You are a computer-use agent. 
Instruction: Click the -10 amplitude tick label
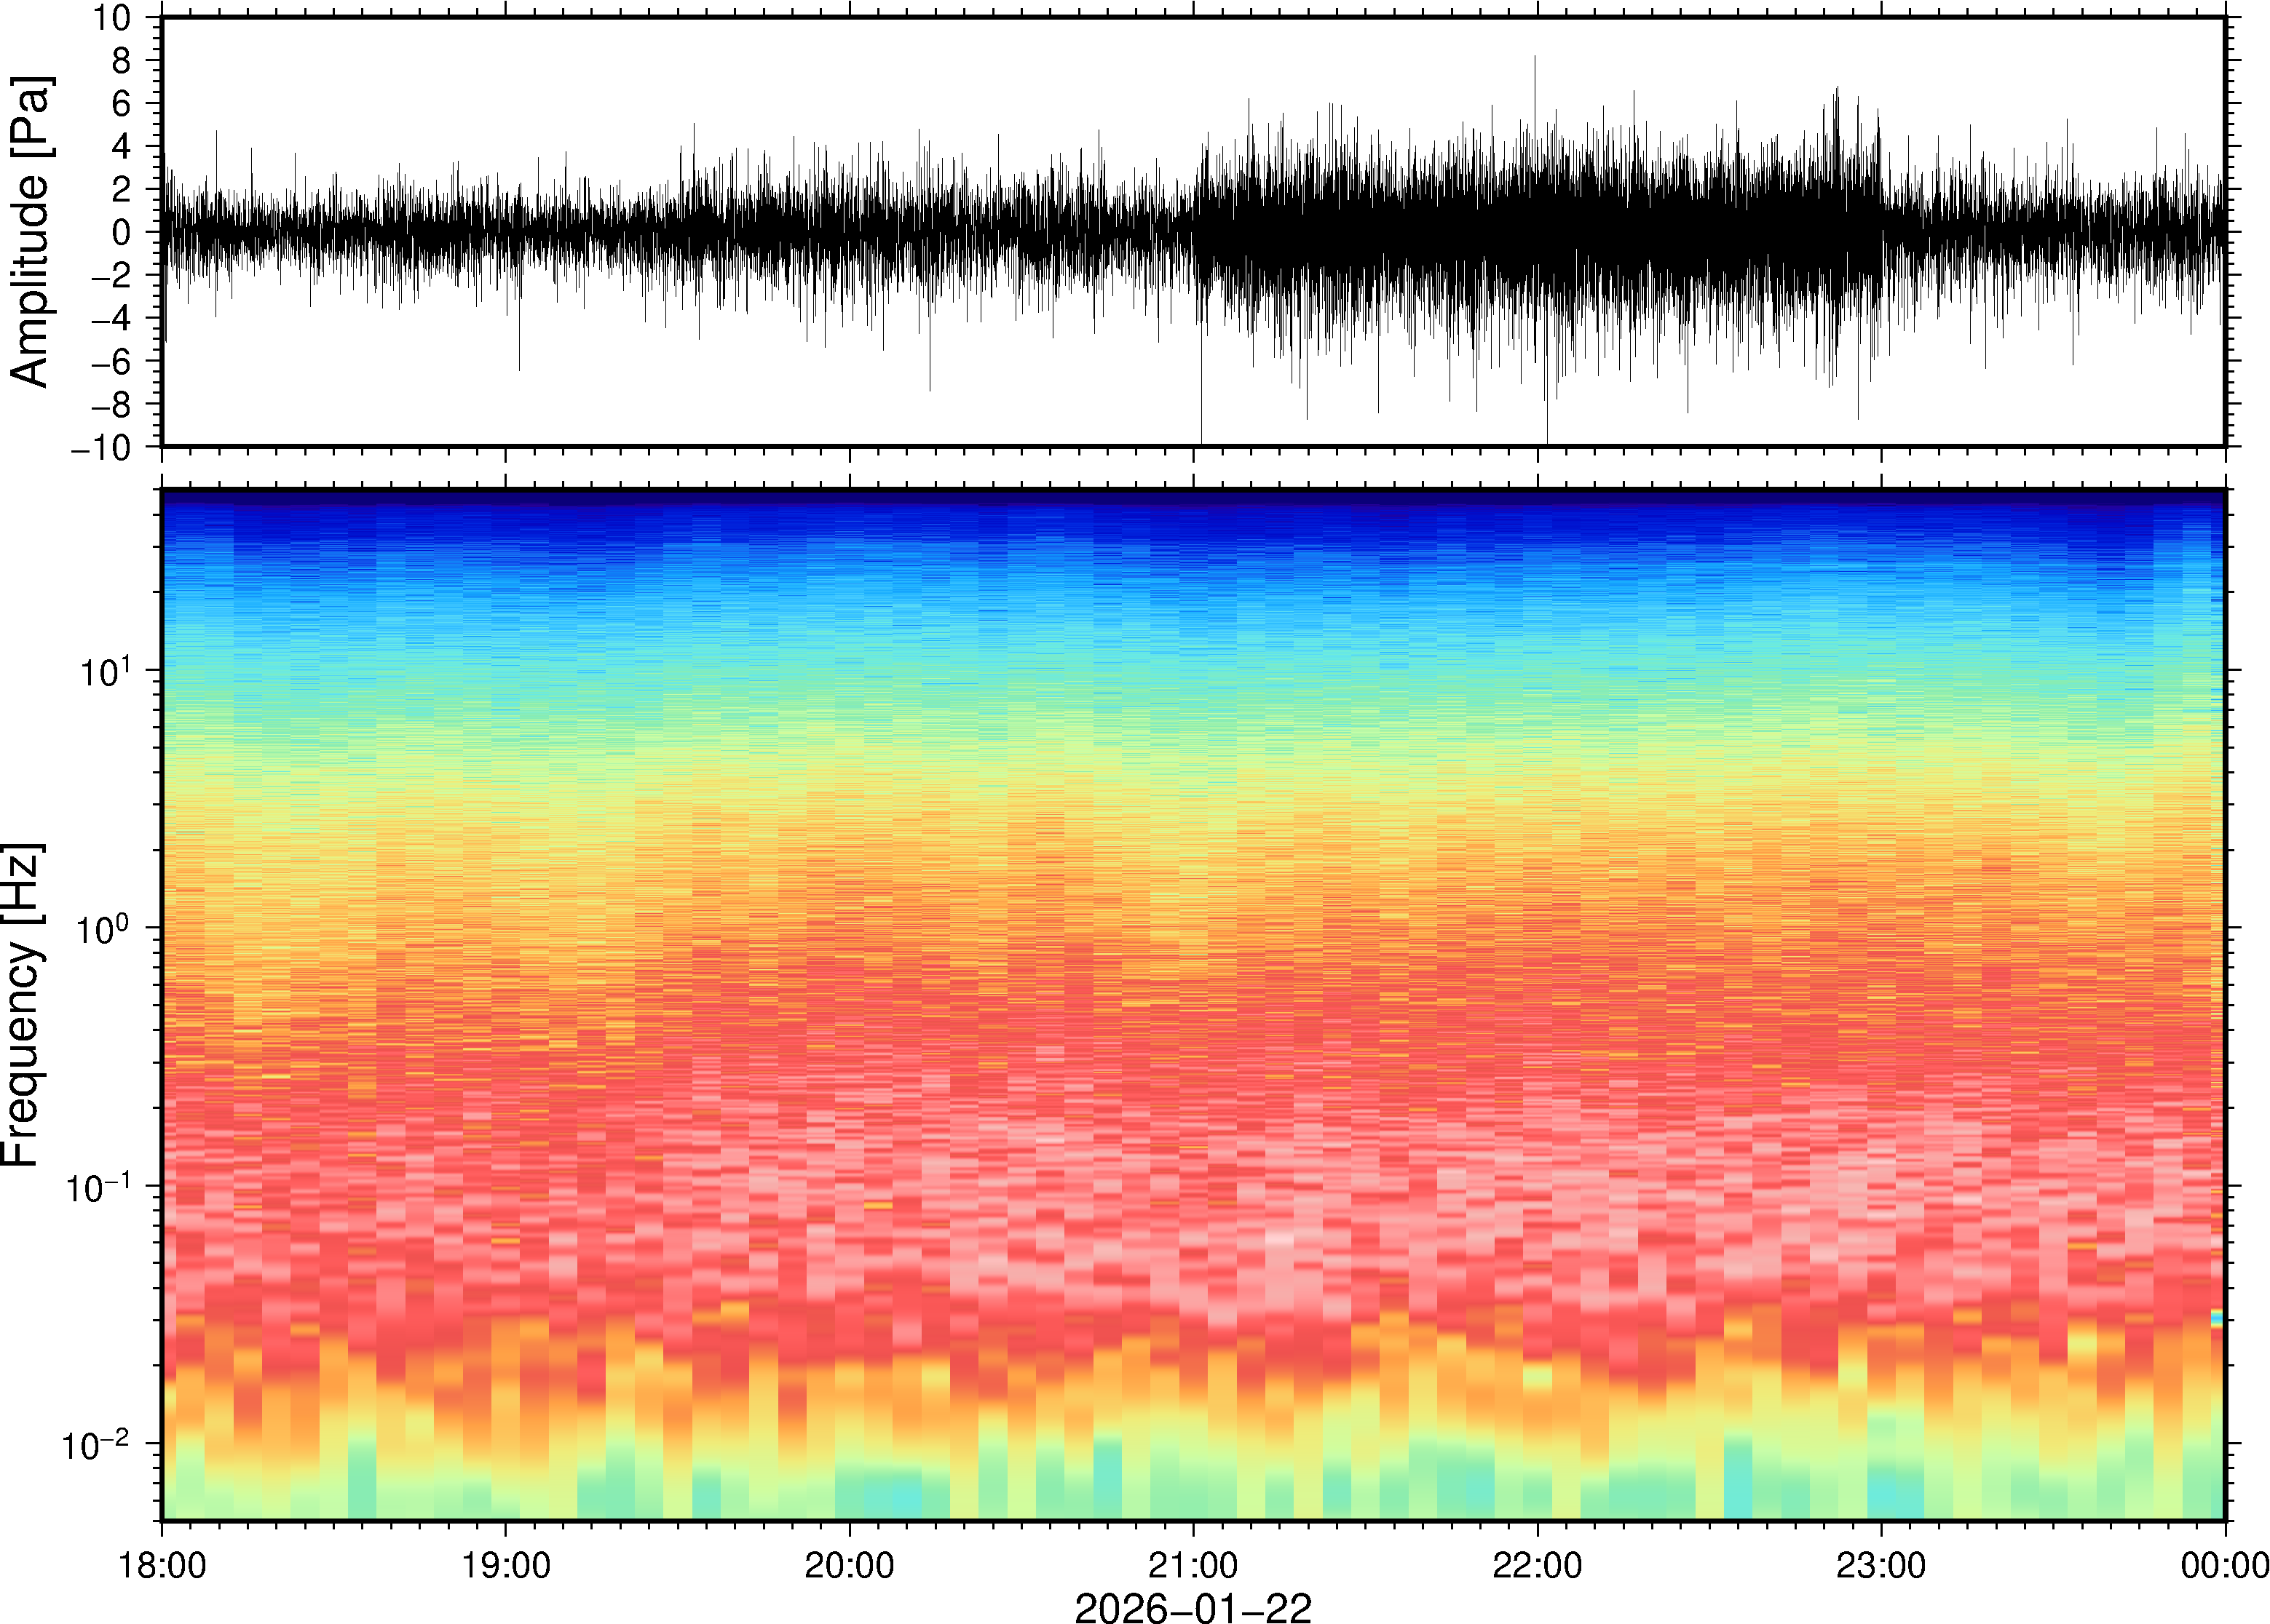[x=100, y=447]
